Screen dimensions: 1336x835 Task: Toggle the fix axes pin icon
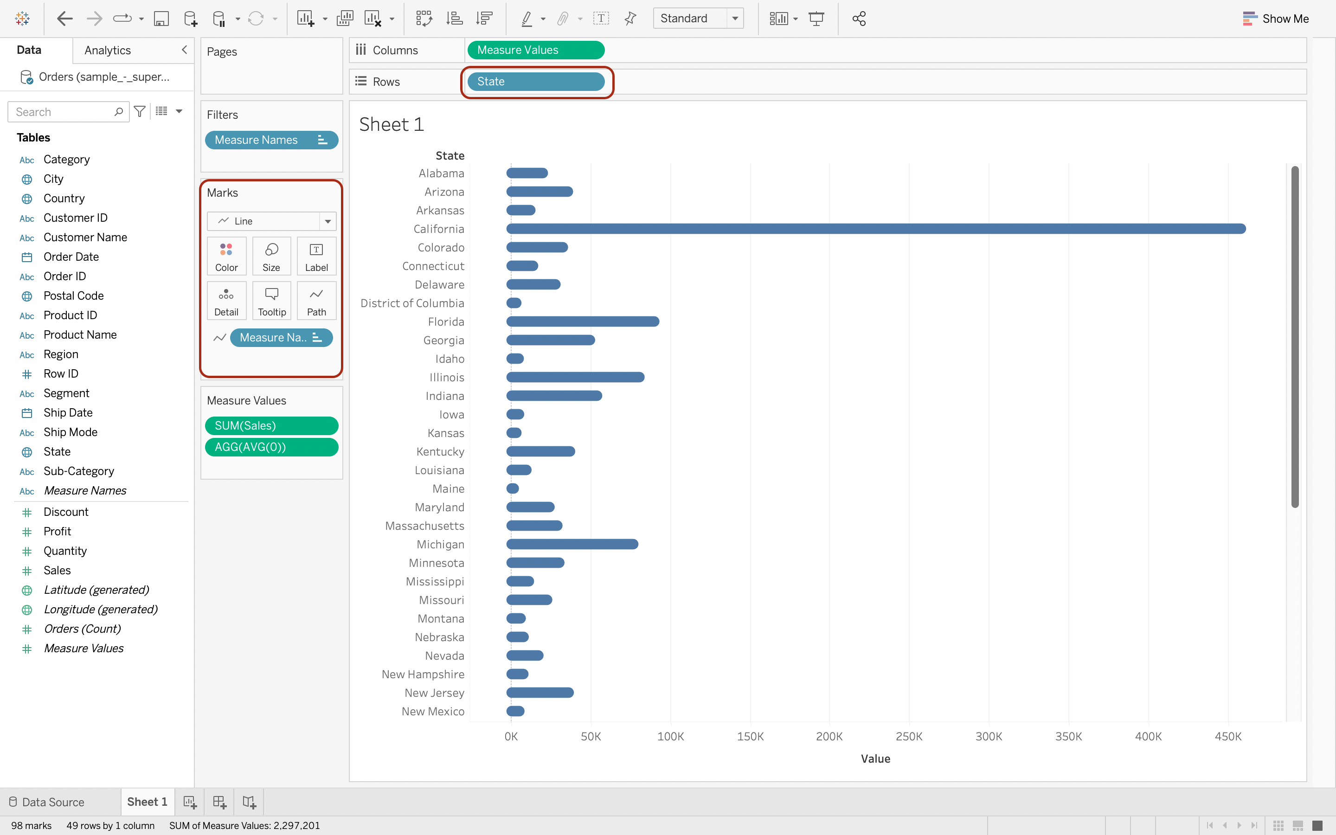tap(630, 19)
